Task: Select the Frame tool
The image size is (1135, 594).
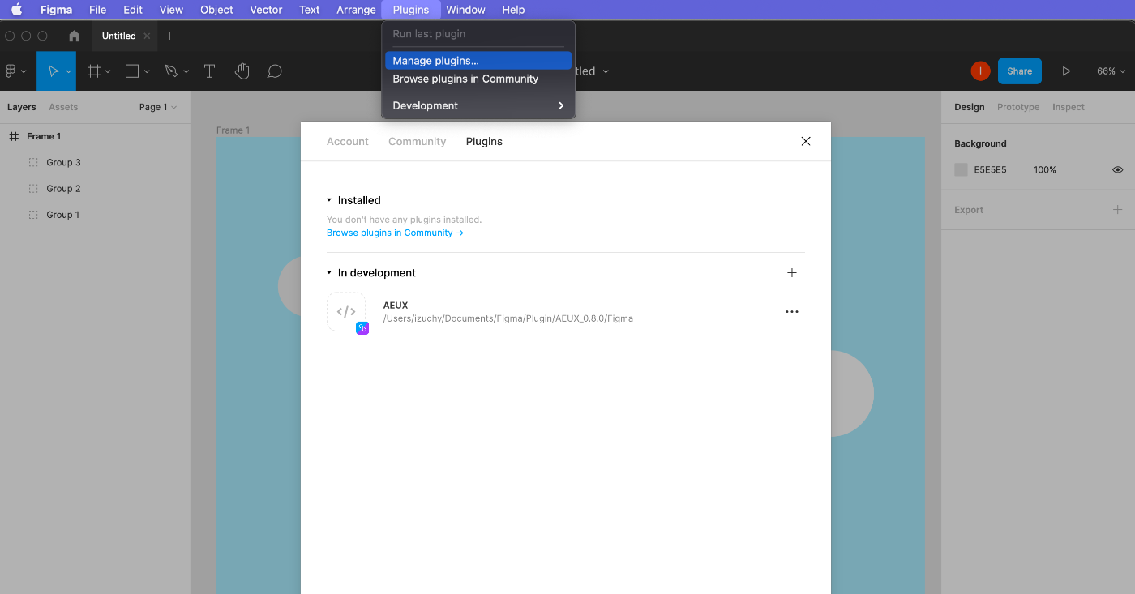Action: [x=94, y=71]
